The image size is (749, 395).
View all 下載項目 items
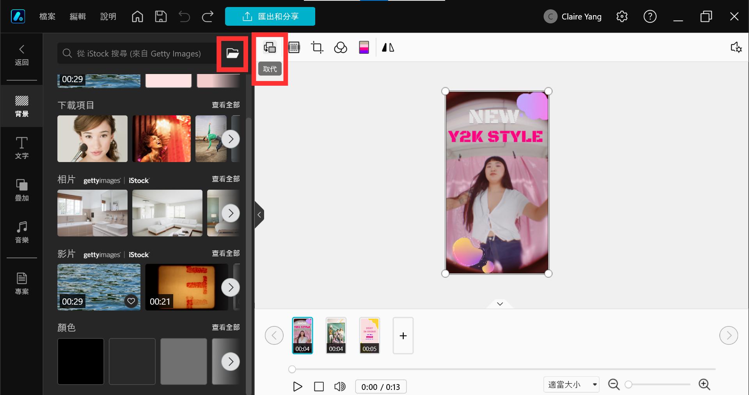tap(225, 105)
